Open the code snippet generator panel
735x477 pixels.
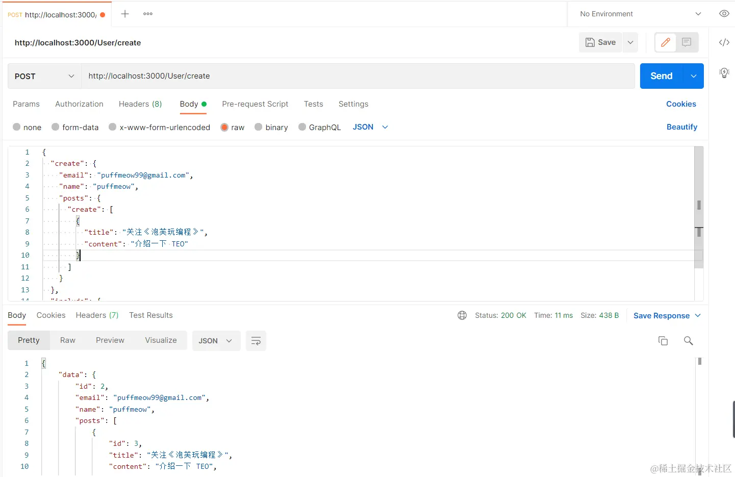click(724, 43)
